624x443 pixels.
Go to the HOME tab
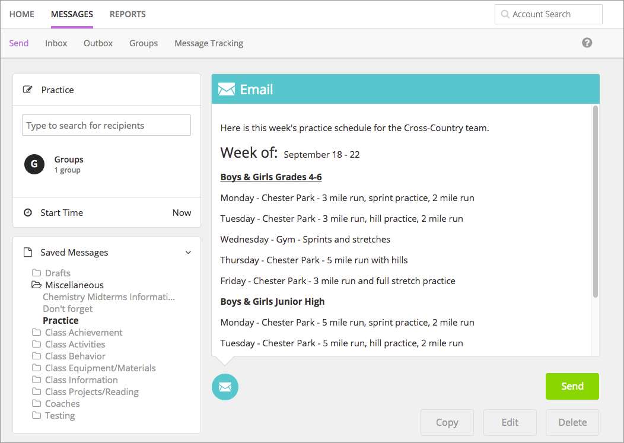pyautogui.click(x=22, y=14)
